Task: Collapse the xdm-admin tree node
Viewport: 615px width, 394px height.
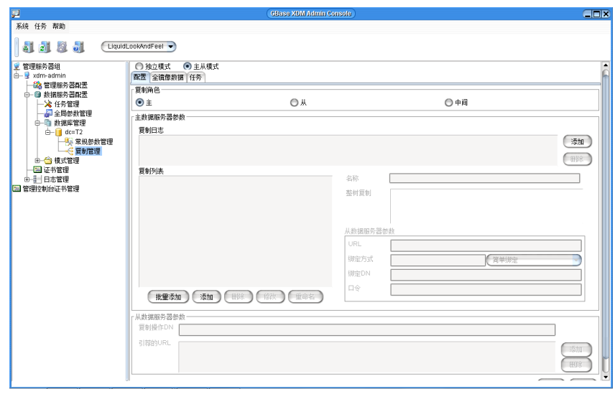Action: 17,75
